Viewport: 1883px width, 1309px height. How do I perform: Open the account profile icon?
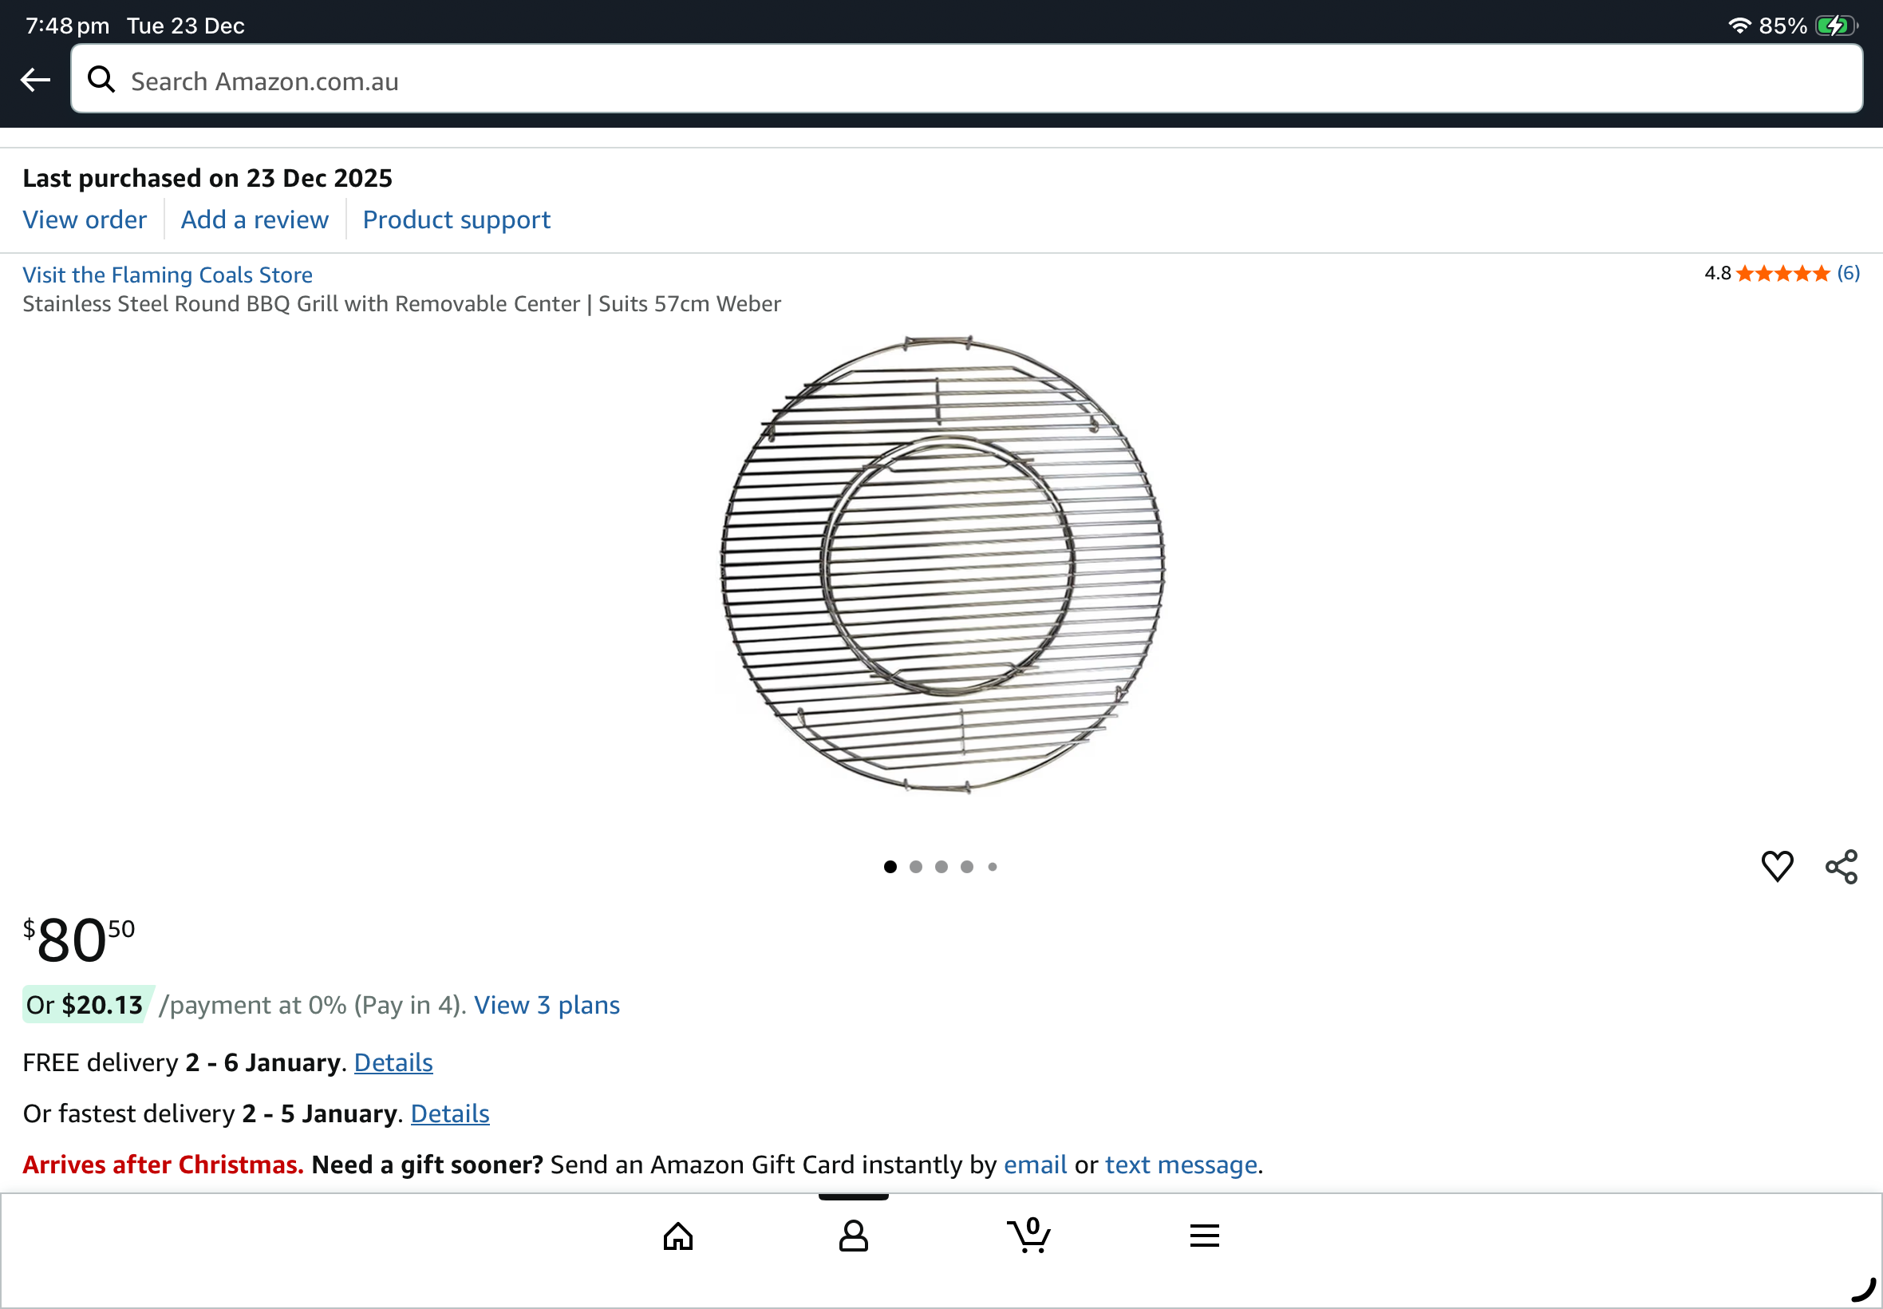click(x=854, y=1236)
